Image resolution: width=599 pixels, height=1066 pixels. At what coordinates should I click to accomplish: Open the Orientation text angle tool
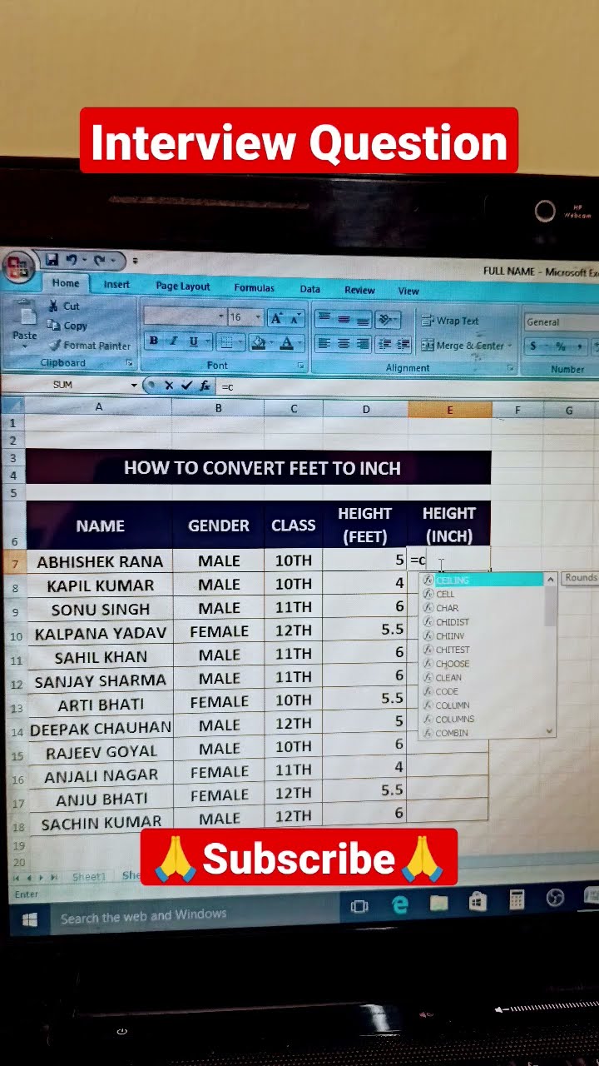pos(385,320)
